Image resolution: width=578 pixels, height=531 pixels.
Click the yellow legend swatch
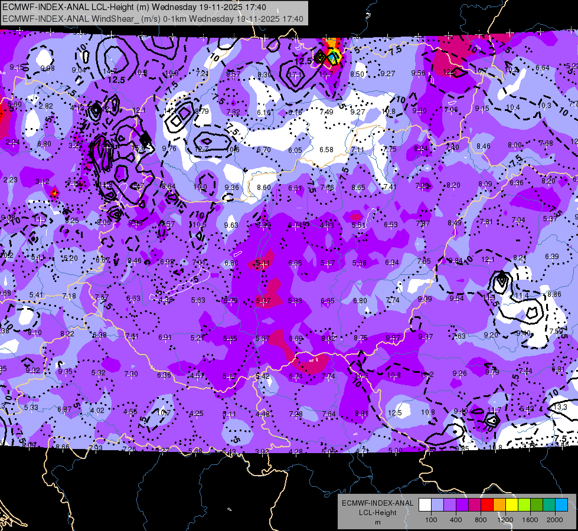pos(512,505)
